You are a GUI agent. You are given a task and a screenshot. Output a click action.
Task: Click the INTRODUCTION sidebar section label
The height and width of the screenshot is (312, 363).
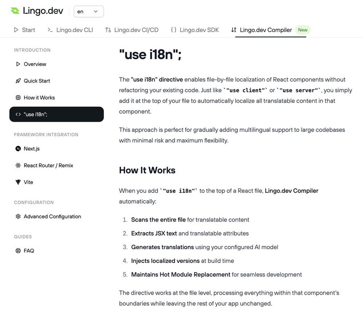point(32,50)
